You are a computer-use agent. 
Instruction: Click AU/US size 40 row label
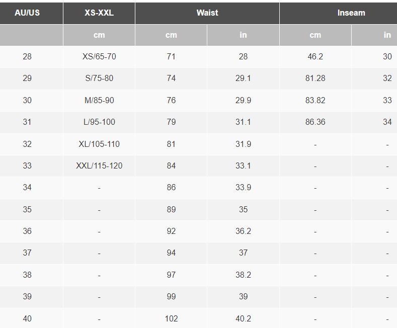tap(27, 318)
